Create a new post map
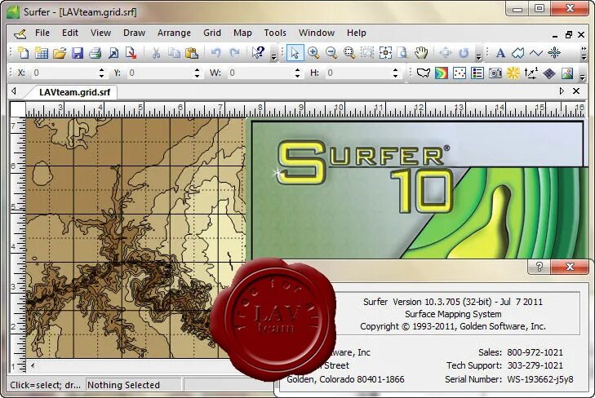 460,73
